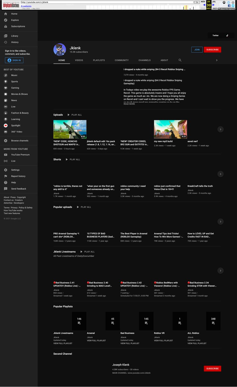
Task: Show more Popular uploads with arrow
Action: coord(220,222)
